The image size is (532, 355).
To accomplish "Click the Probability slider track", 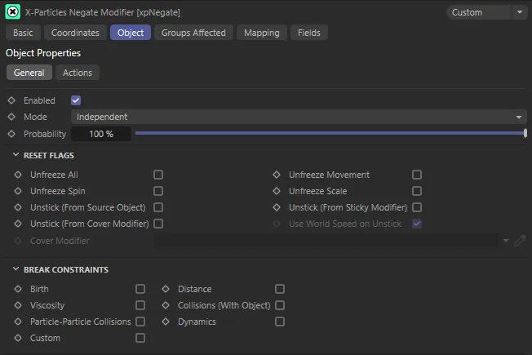I will point(326,133).
